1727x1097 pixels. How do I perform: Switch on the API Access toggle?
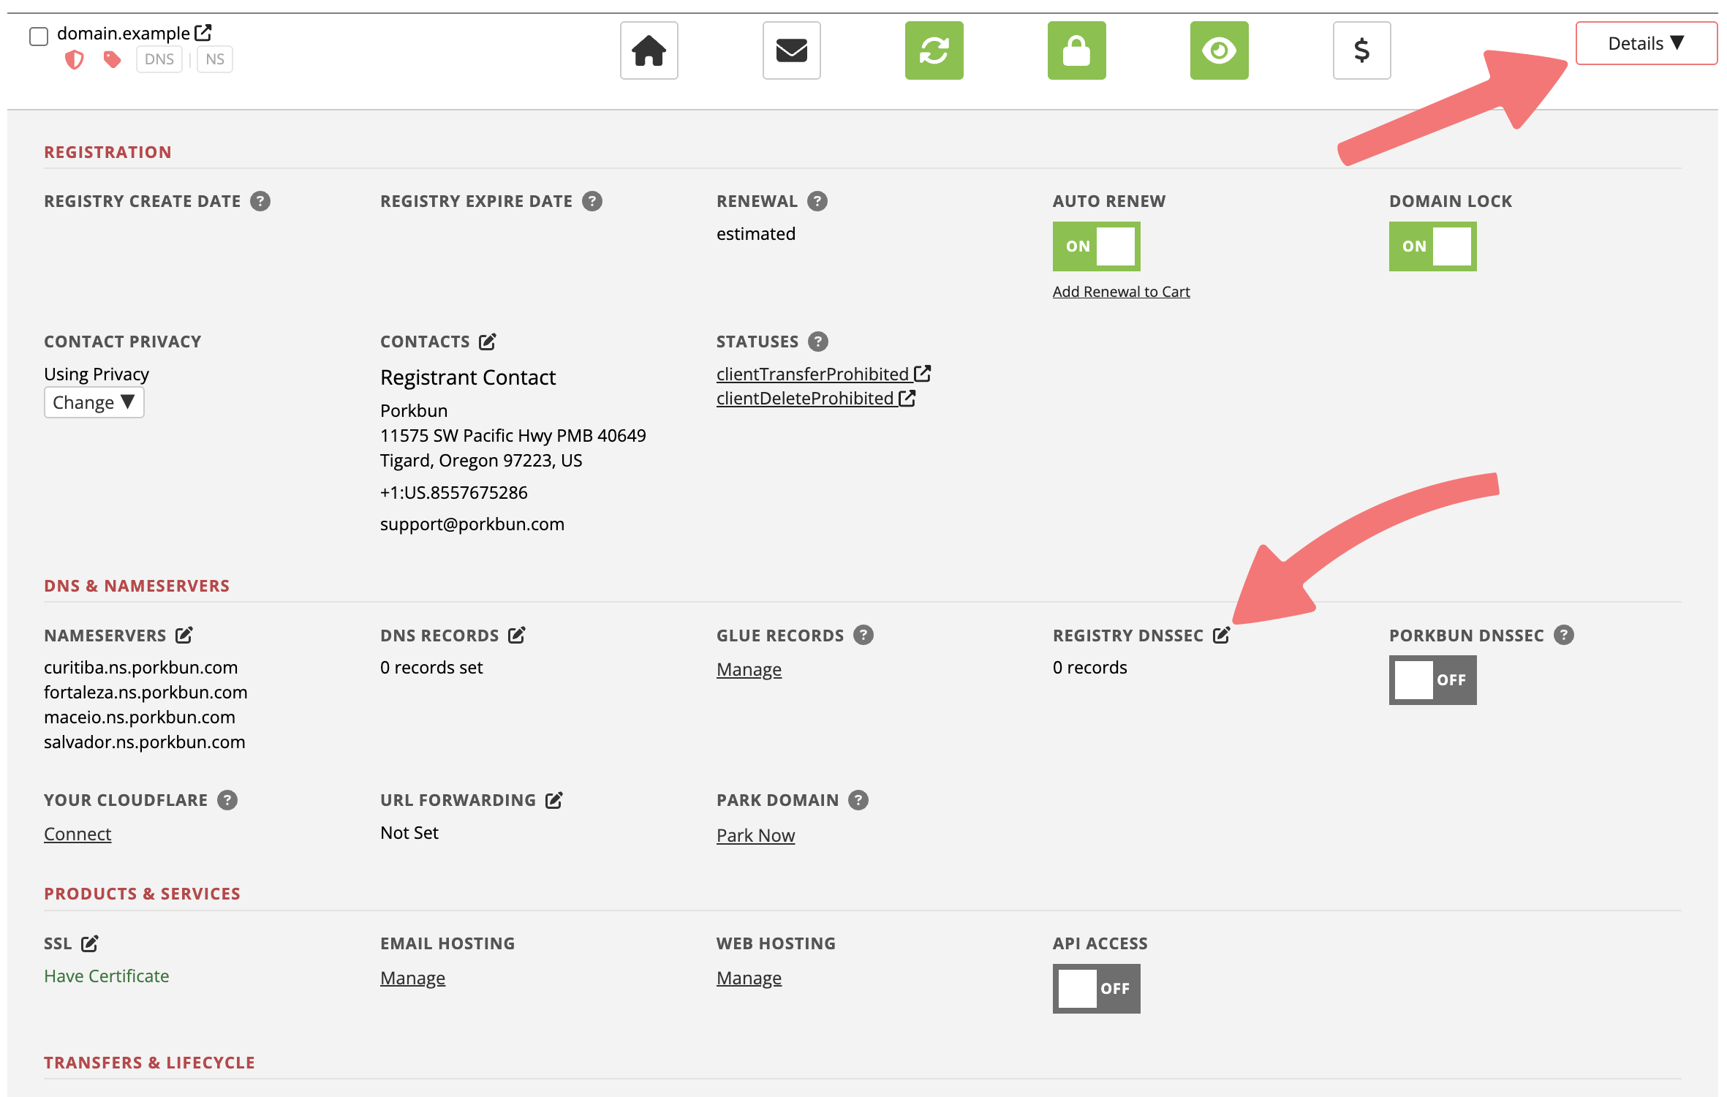pos(1096,989)
